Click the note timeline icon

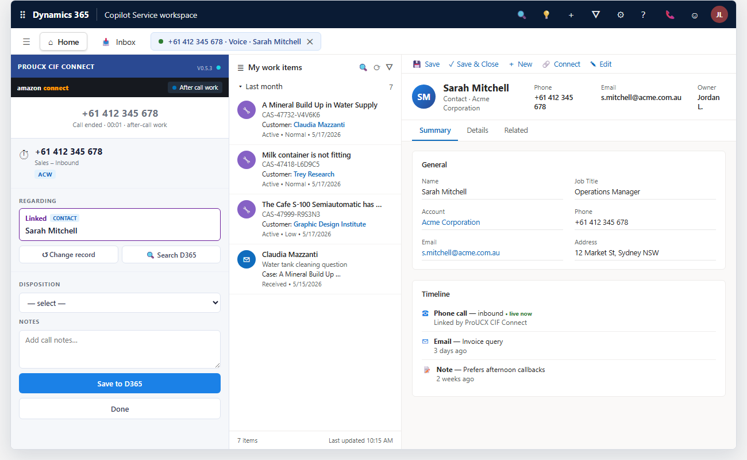tap(427, 370)
